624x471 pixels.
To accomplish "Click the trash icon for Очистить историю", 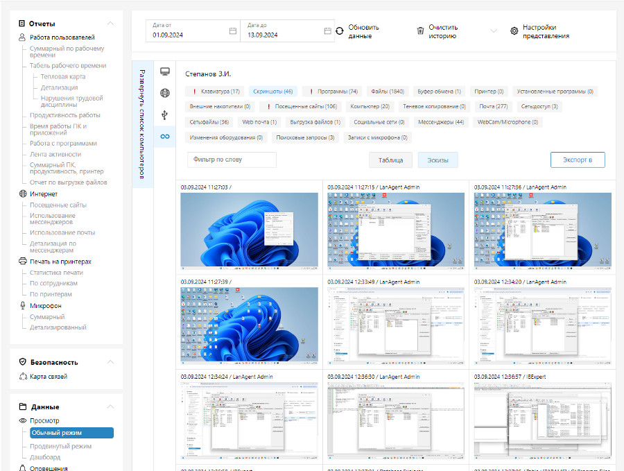I will pos(420,31).
